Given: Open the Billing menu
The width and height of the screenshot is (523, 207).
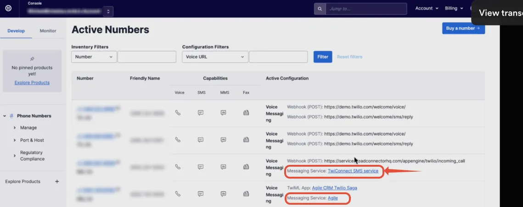Looking at the screenshot, I should coord(453,8).
